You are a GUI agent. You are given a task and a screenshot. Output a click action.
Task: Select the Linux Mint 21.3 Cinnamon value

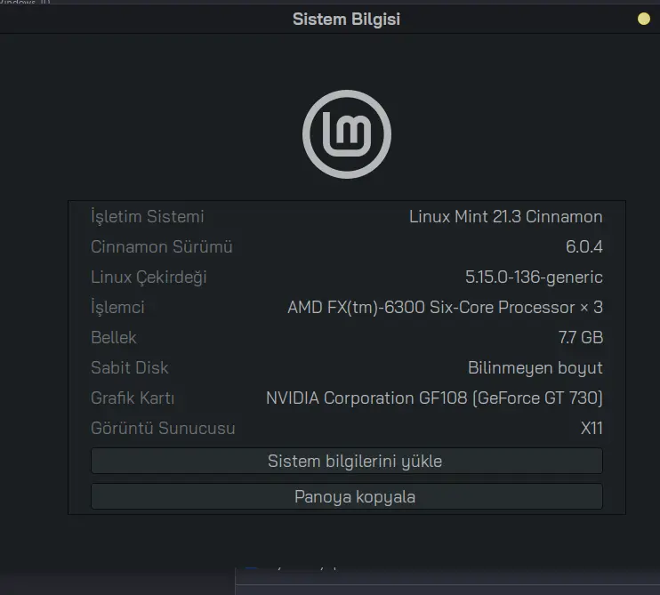(505, 217)
